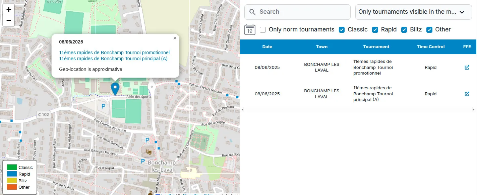
Task: Open Tournoi promotionnel link in popup
Action: pos(114,53)
